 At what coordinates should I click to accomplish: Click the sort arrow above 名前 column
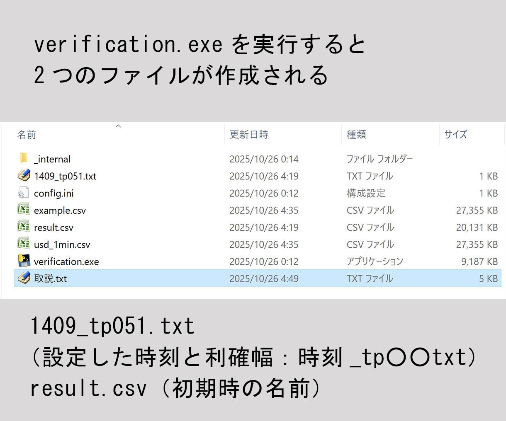tap(118, 126)
